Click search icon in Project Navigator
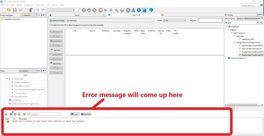Image resolution: width=264 pixels, height=136 pixels. (x=39, y=15)
